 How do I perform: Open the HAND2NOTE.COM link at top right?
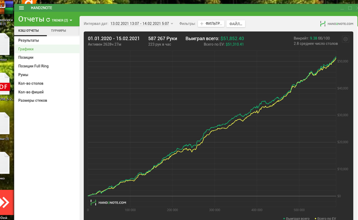pyautogui.click(x=337, y=24)
